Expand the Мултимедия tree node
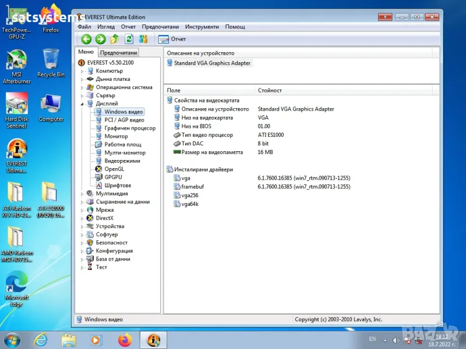Viewport: 466px width, 349px height. [82, 194]
